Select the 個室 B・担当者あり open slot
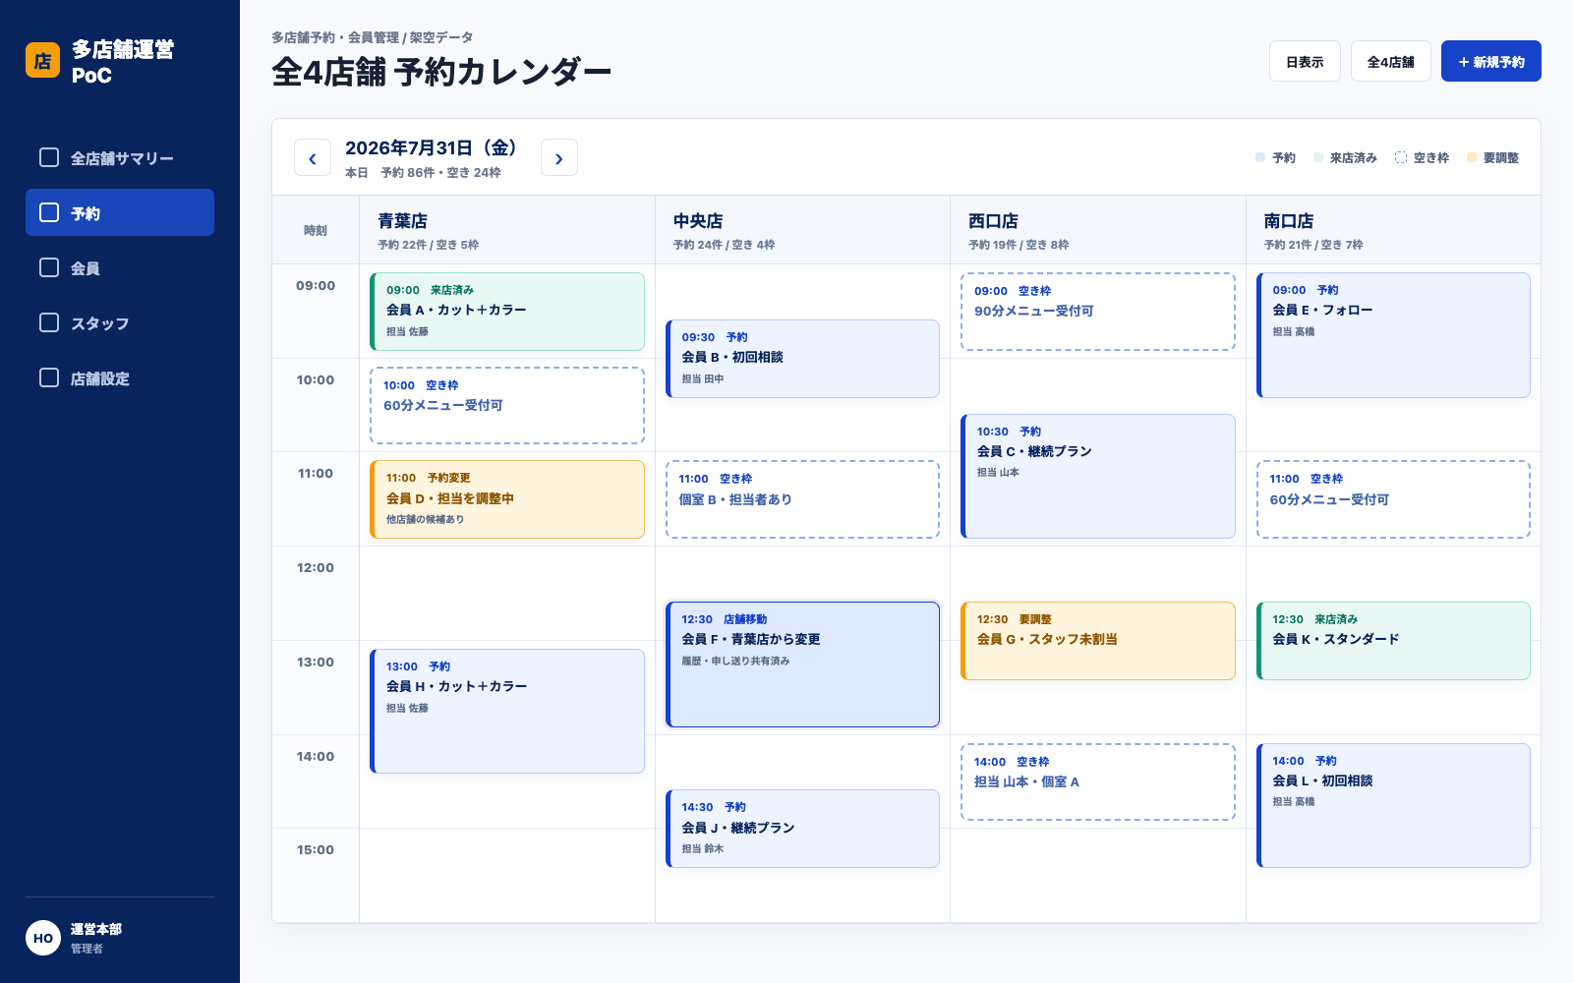This screenshot has width=1573, height=983. 802,499
